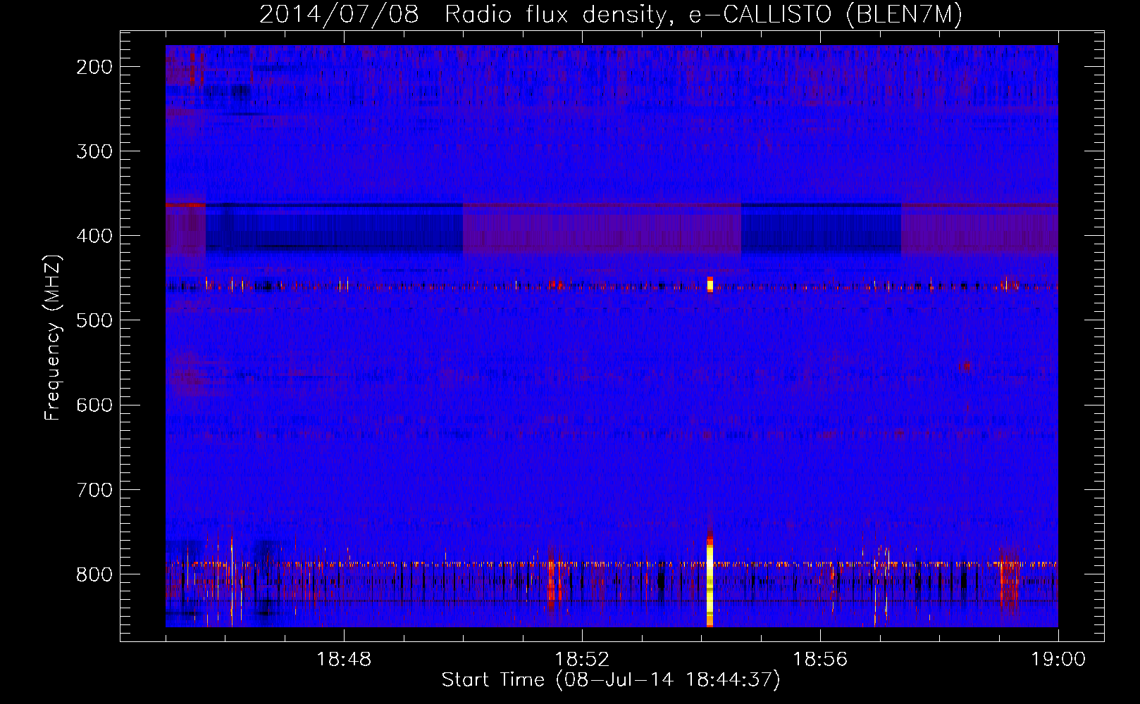Click the 600 frequency tick label
The image size is (1140, 704).
(94, 405)
